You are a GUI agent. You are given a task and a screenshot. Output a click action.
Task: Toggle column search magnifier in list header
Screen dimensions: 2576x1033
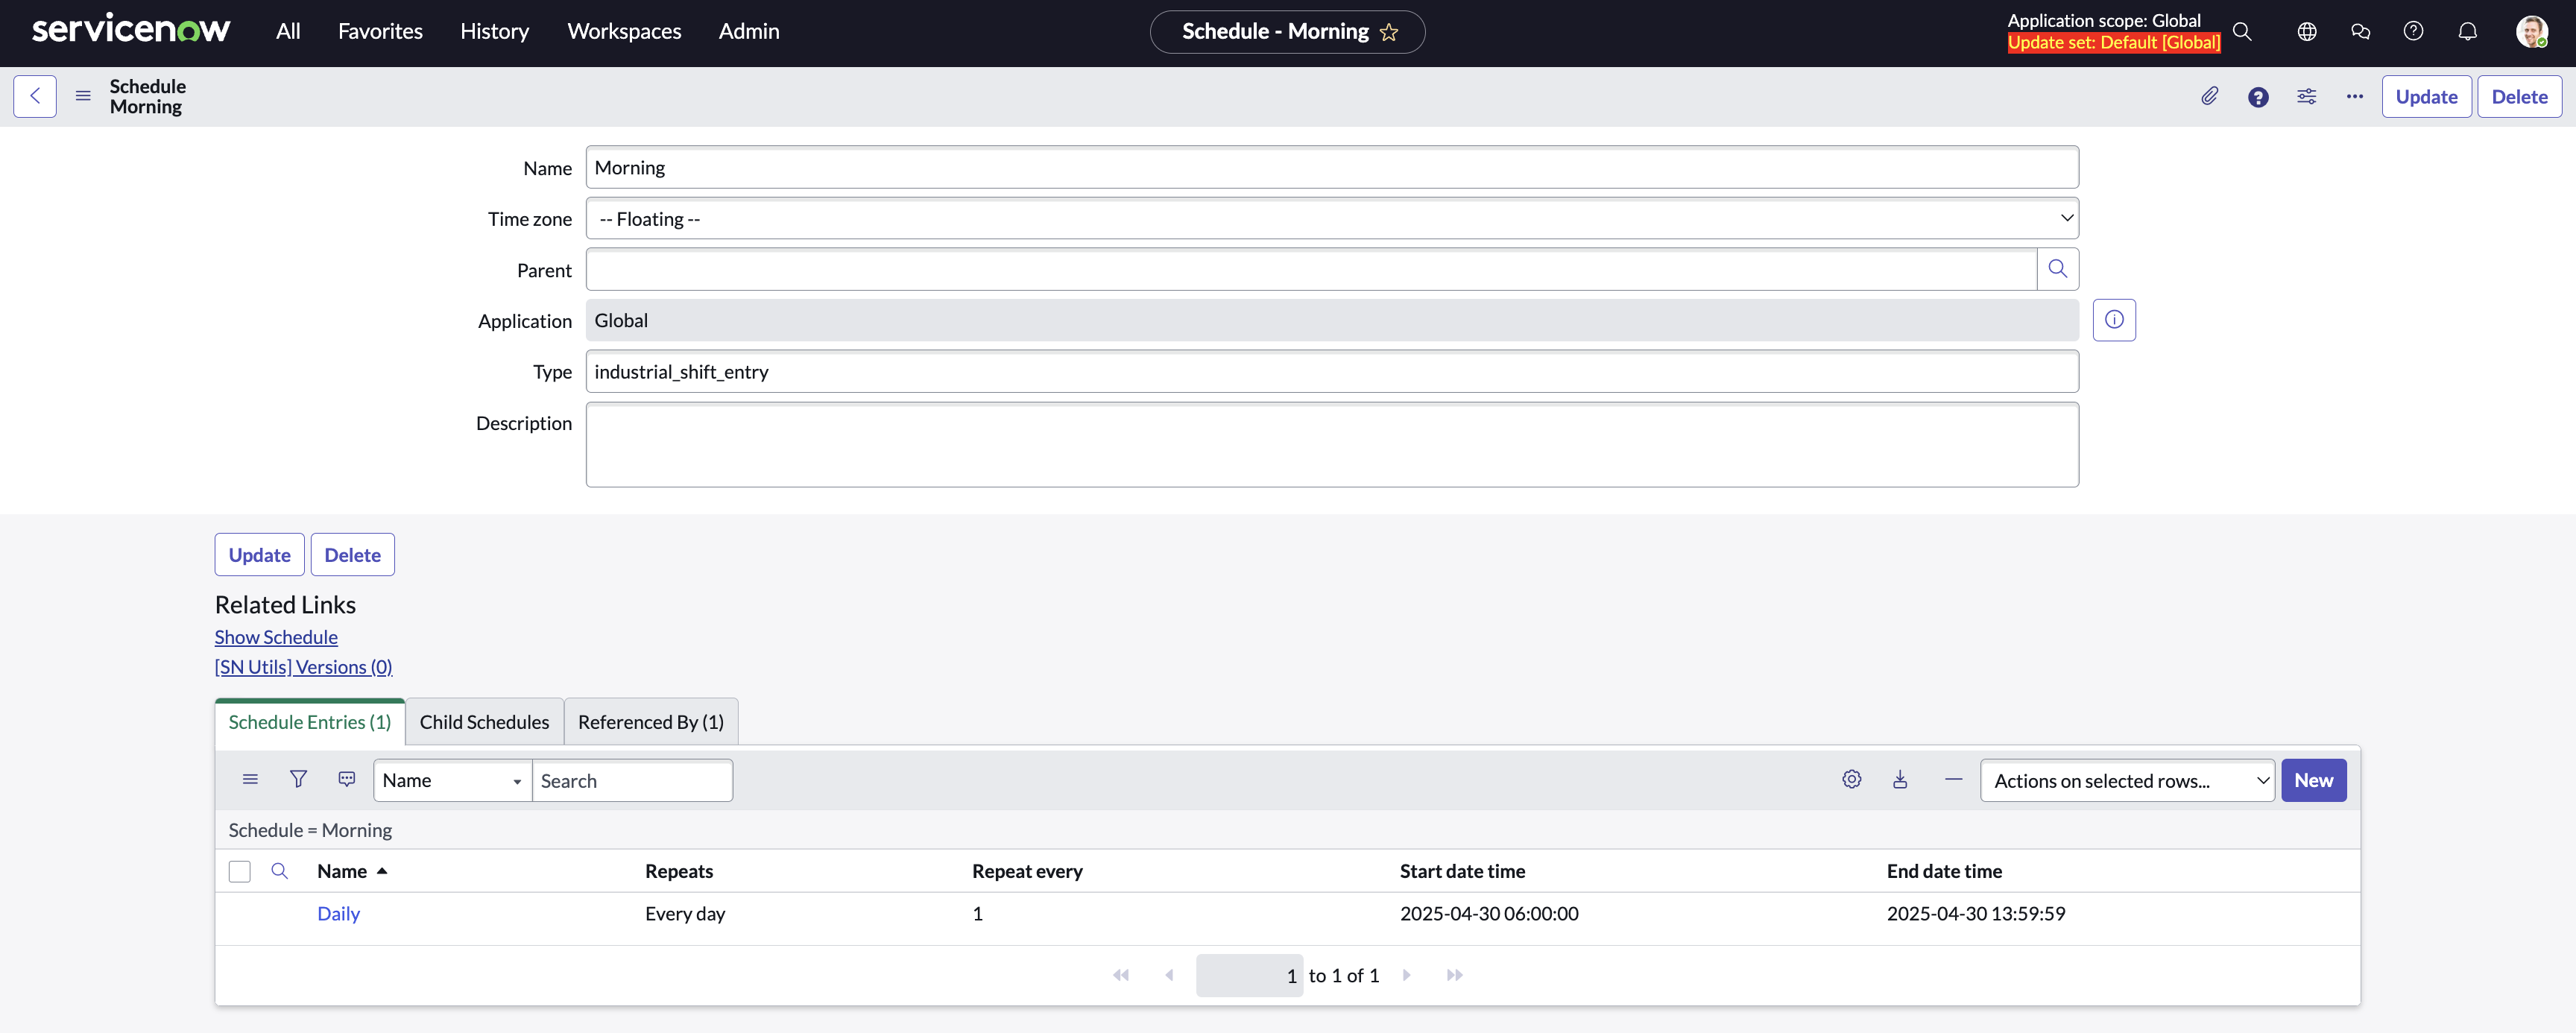[279, 871]
